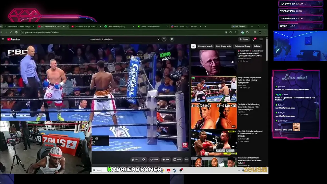Share the video

click(x=154, y=160)
